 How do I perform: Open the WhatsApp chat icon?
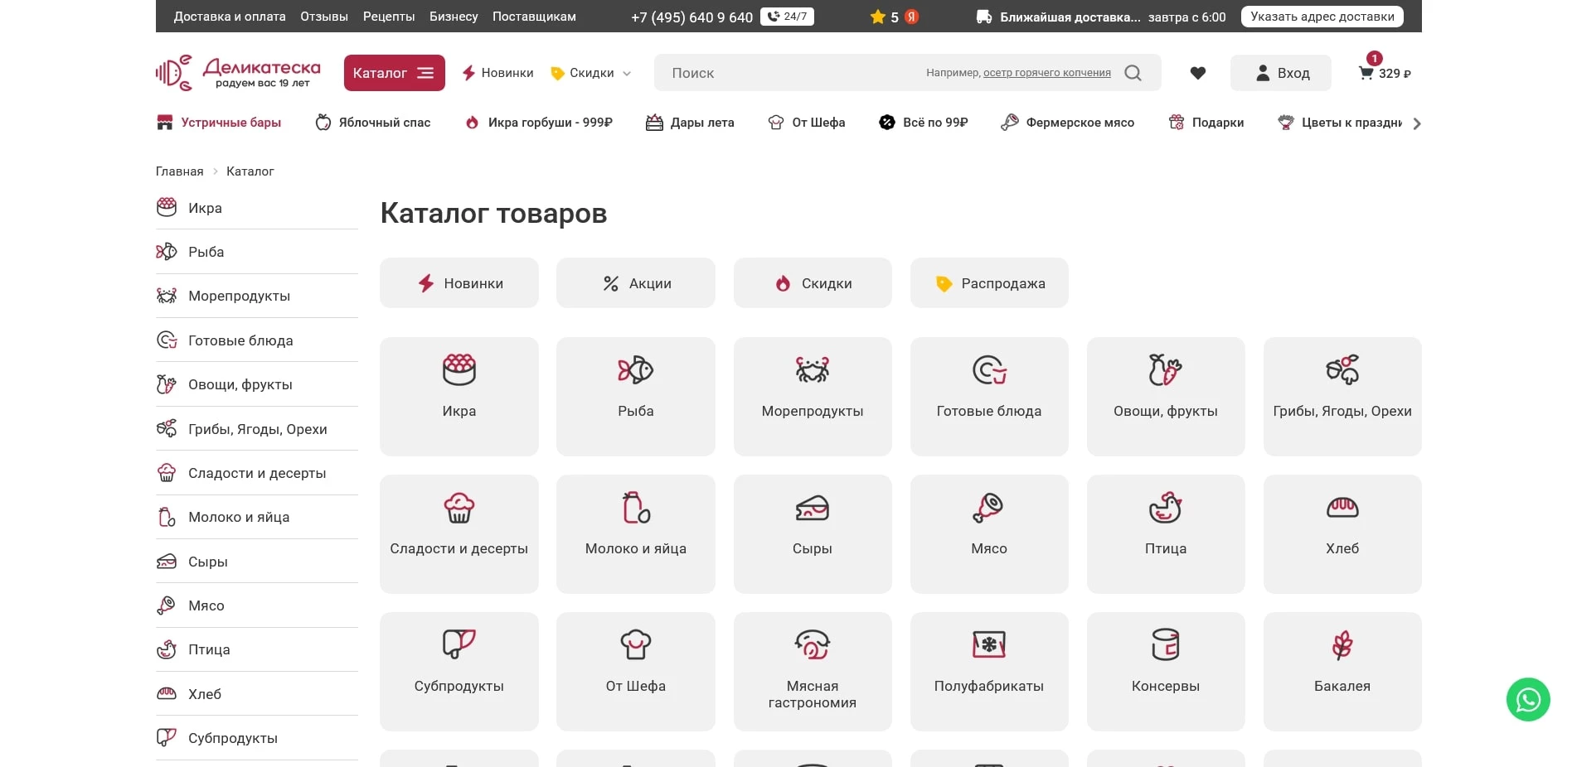pos(1527,700)
